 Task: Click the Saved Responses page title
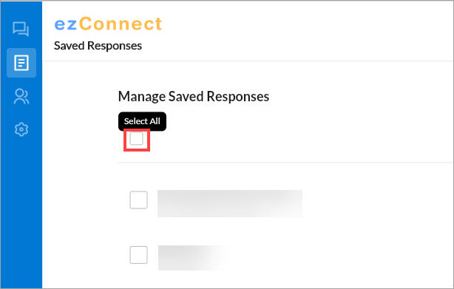point(98,46)
